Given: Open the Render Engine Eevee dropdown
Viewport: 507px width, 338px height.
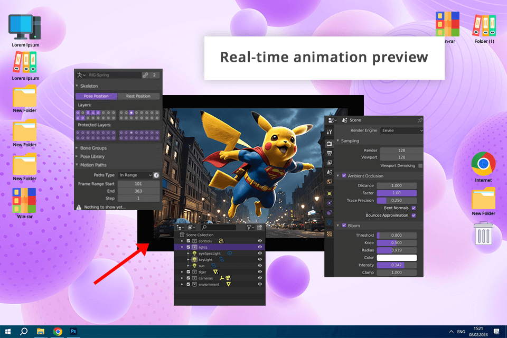Looking at the screenshot, I should 401,130.
